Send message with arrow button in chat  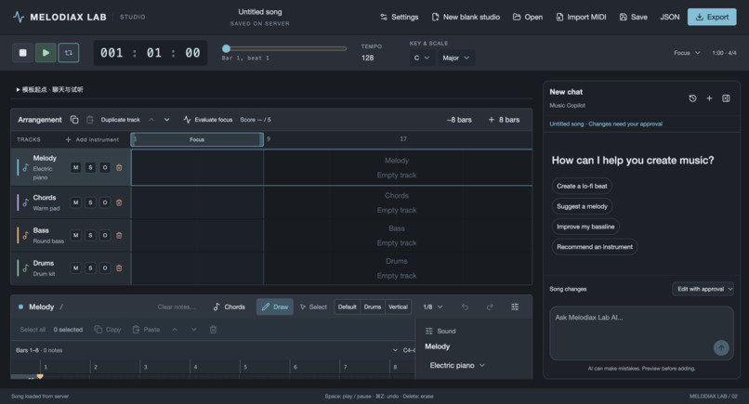[721, 347]
